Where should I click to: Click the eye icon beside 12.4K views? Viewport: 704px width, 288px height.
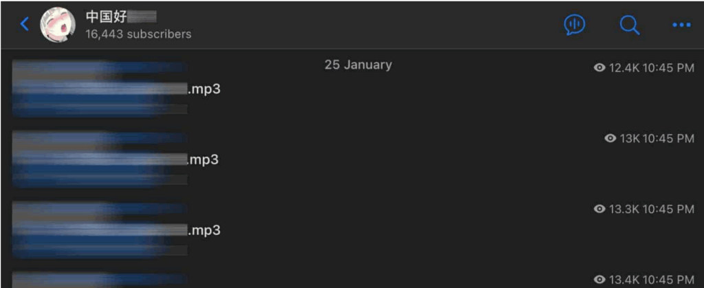599,67
